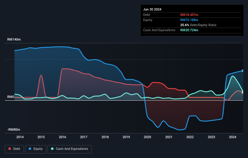Click the red Debt legend dot
This screenshot has width=248, height=158.
[x=10, y=149]
